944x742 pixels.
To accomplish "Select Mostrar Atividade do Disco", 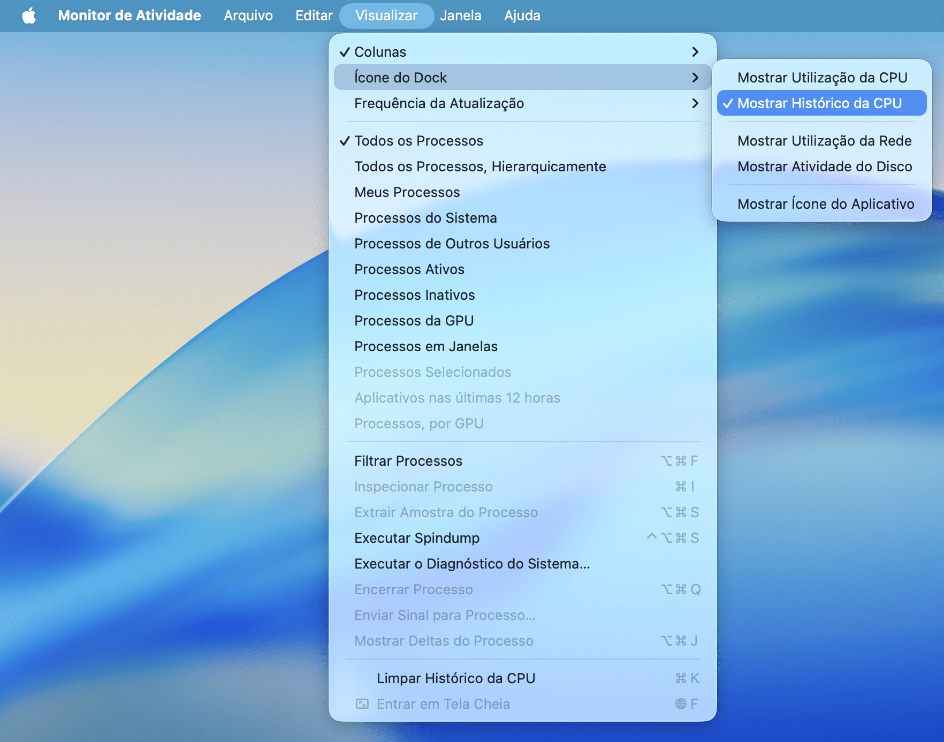I will click(x=824, y=166).
